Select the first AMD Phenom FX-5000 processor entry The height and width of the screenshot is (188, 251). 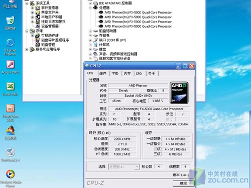coord(138,13)
